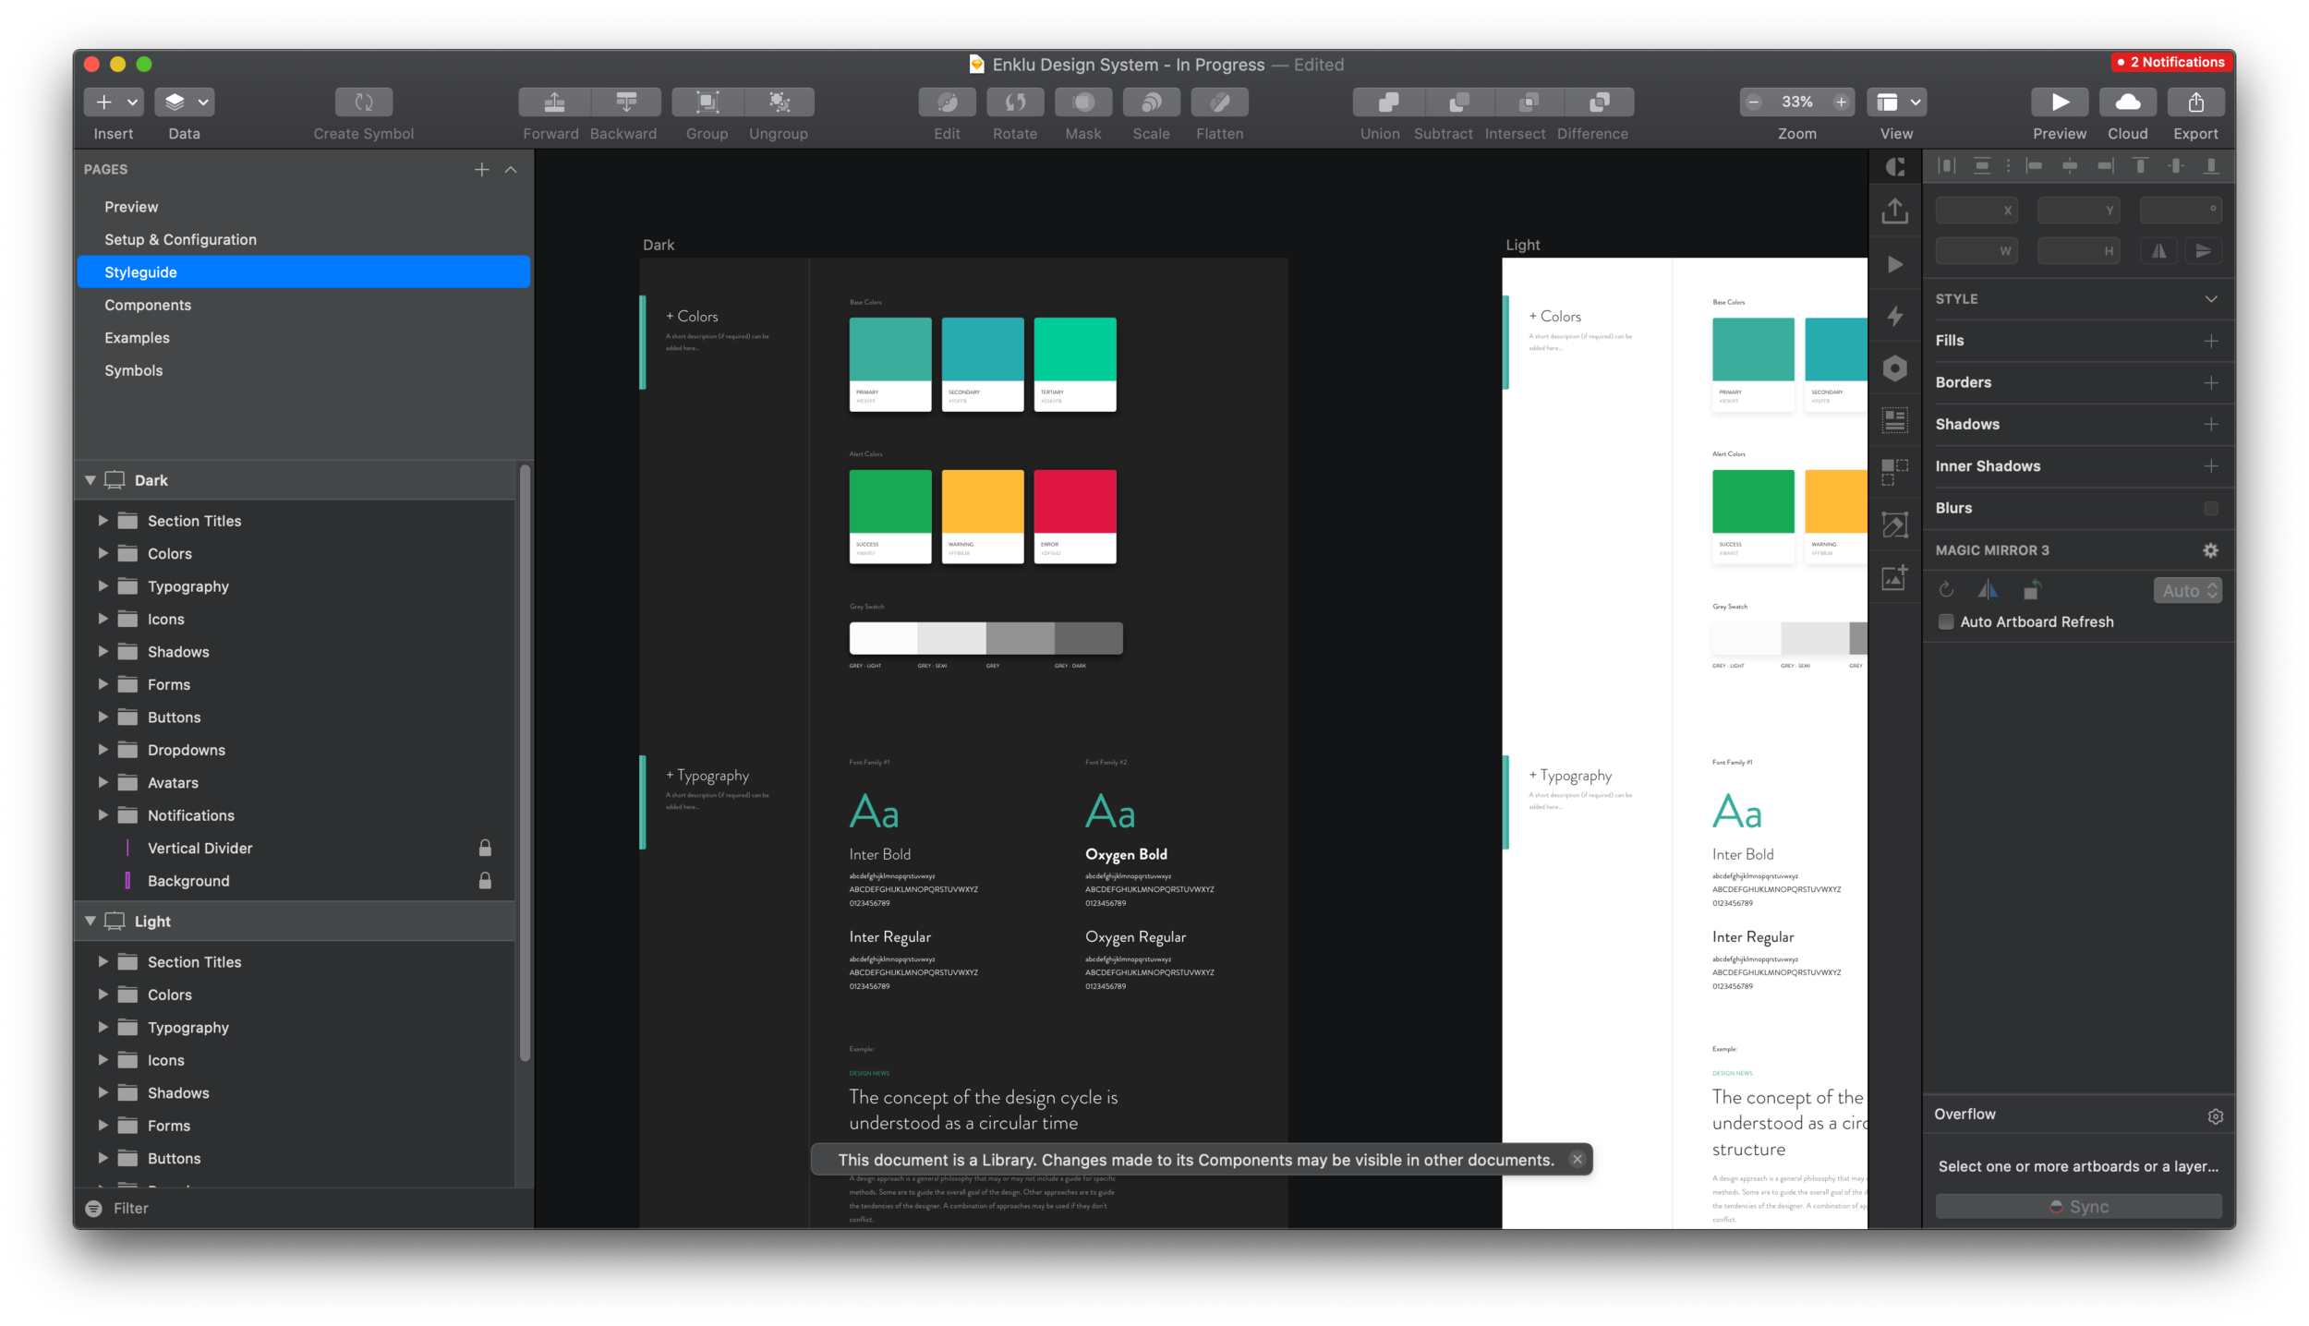Click the layer Filter field

pyautogui.click(x=305, y=1208)
